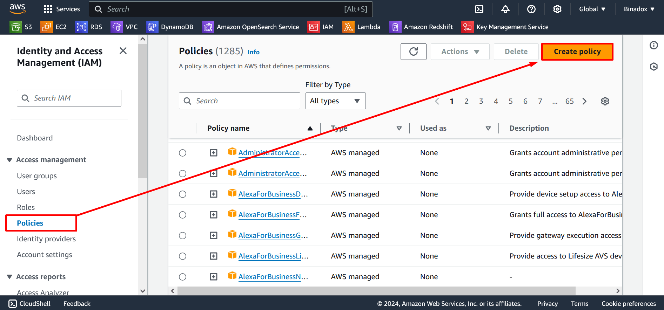Open console settings gear in top bar
This screenshot has width=664, height=310.
[557, 9]
